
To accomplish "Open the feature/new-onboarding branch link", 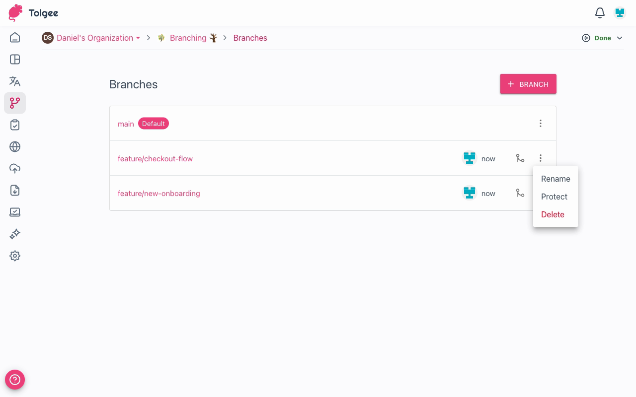I will 159,193.
